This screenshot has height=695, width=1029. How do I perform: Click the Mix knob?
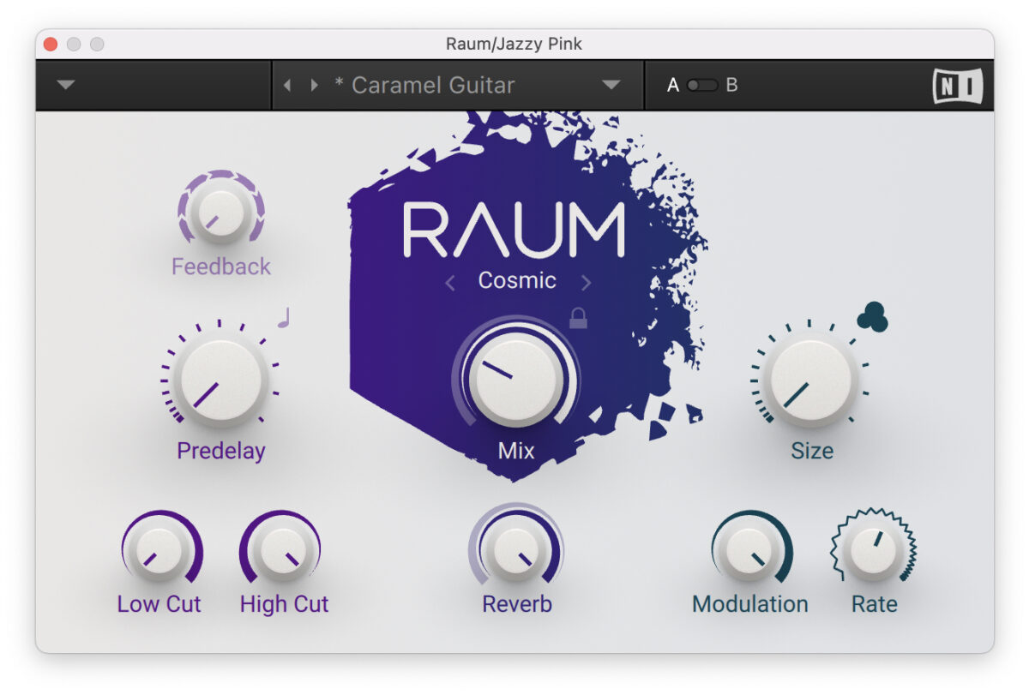pyautogui.click(x=515, y=379)
